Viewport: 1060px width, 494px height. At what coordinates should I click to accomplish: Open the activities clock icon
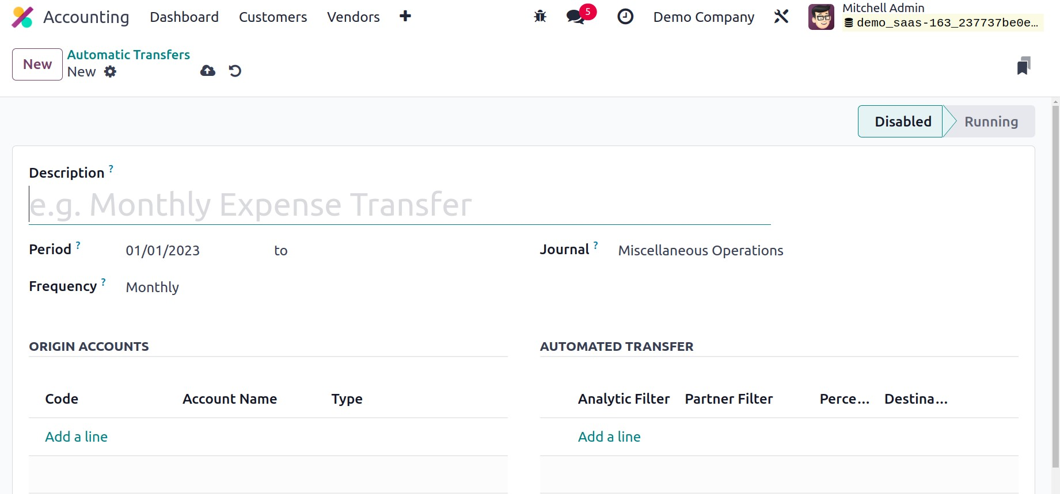pyautogui.click(x=625, y=17)
